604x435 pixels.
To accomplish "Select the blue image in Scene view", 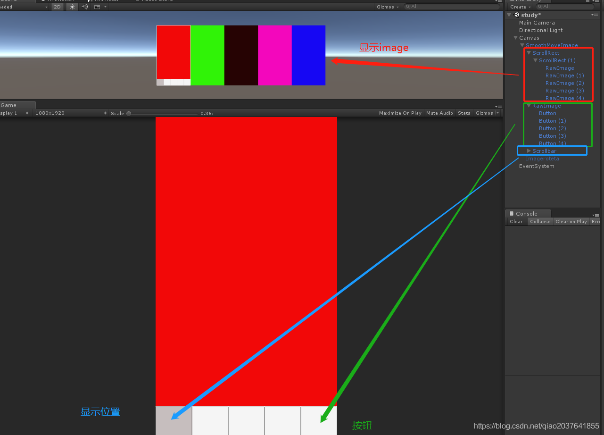I will point(309,55).
